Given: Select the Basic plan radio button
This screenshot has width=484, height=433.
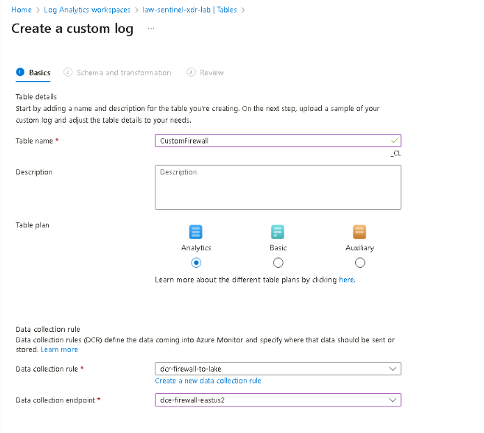Looking at the screenshot, I should (278, 263).
